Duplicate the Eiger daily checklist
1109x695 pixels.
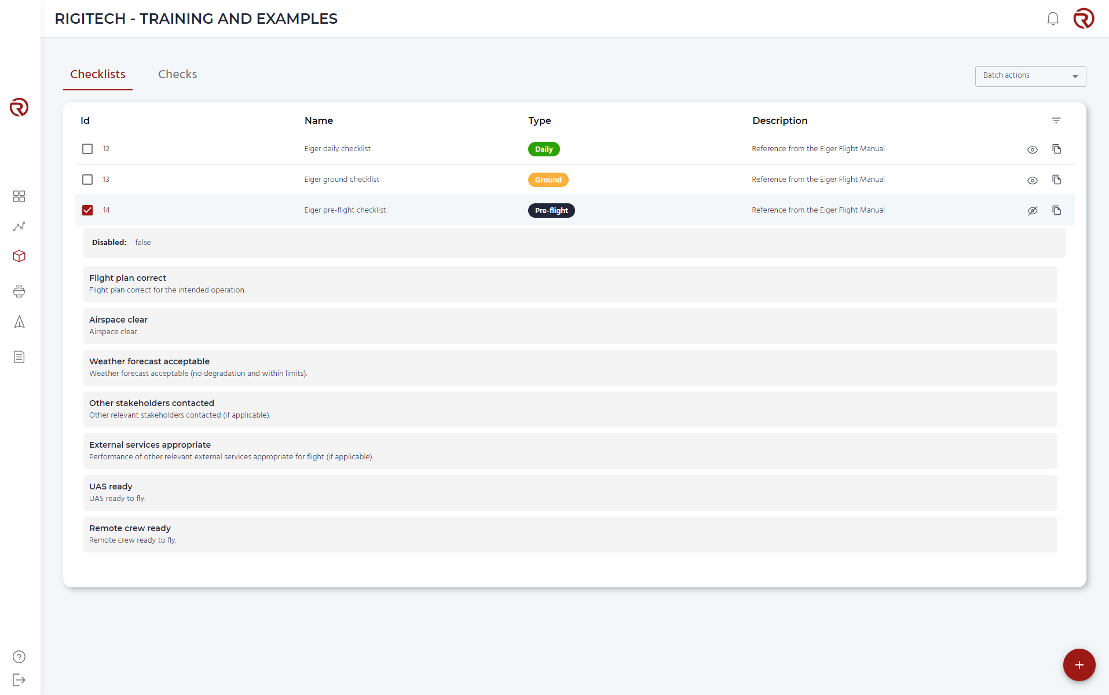[x=1057, y=149]
